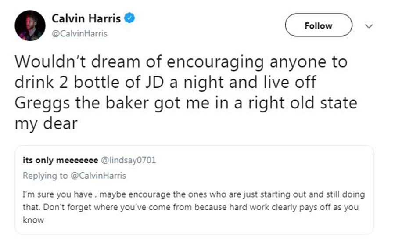Click "my dear" ending the tweet
Screen dimensions: 395x241
(x=46, y=124)
